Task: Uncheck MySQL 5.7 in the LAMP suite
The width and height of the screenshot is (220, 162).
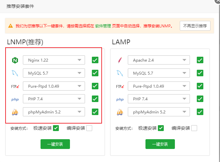Action: coord(200,73)
